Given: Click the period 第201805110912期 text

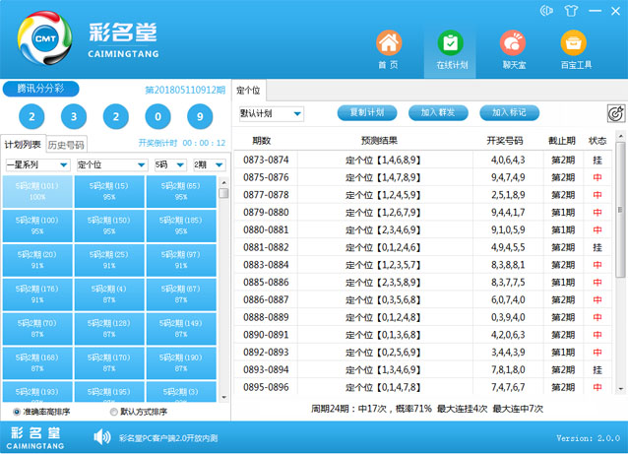Looking at the screenshot, I should click(x=185, y=90).
